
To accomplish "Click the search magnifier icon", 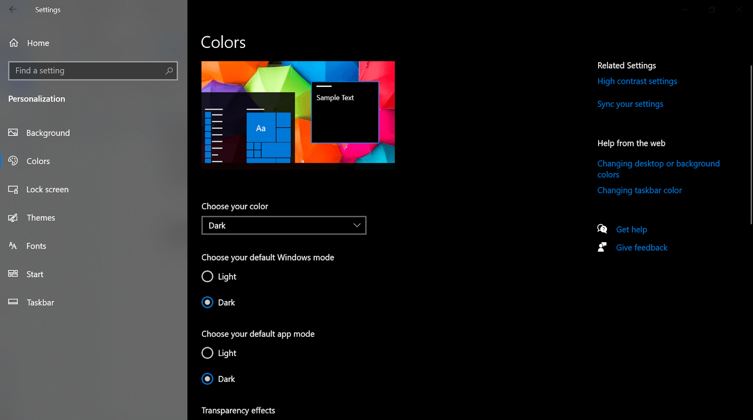I will pos(169,71).
